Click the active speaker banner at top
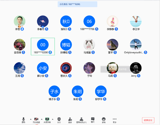Screen dimensions: 160x125 (77, 4)
